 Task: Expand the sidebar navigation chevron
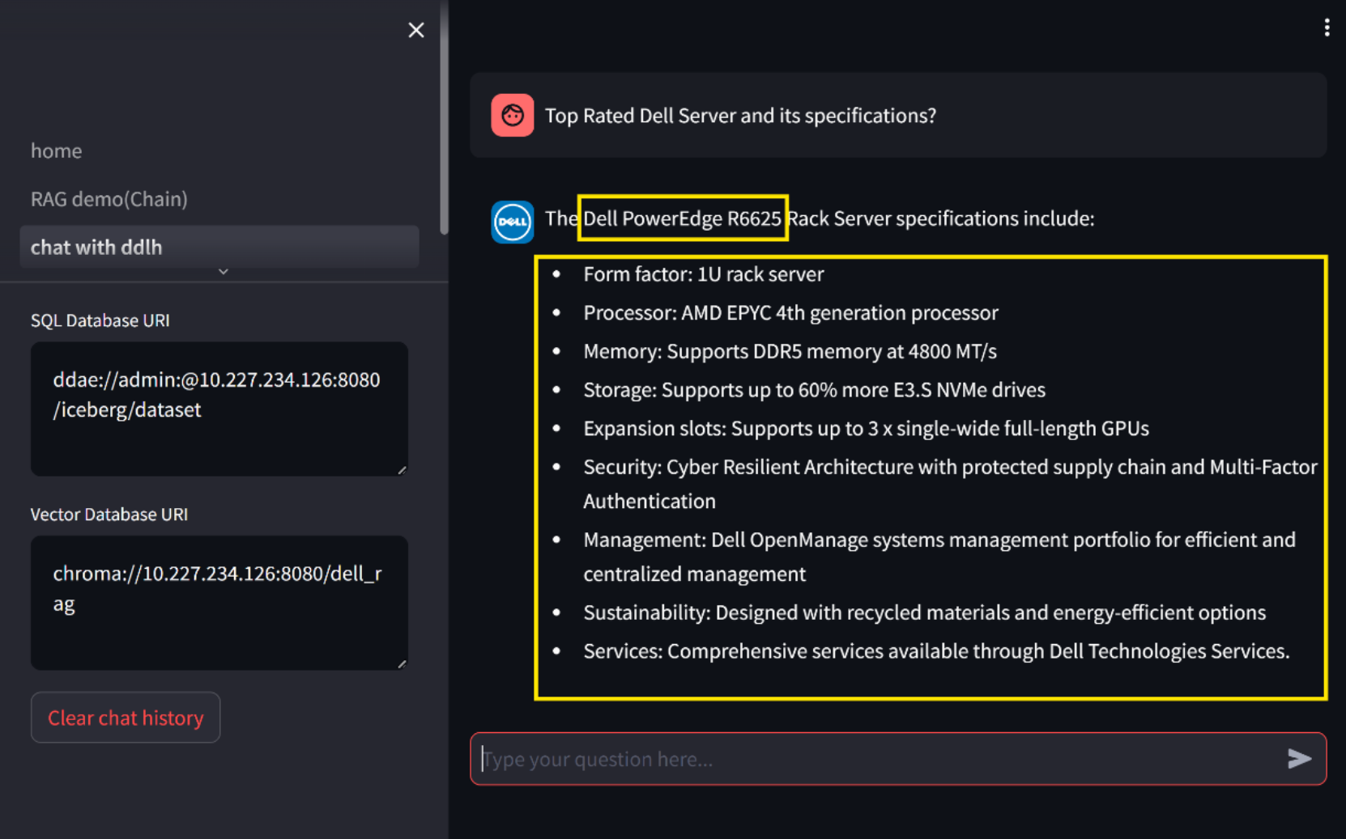click(224, 272)
